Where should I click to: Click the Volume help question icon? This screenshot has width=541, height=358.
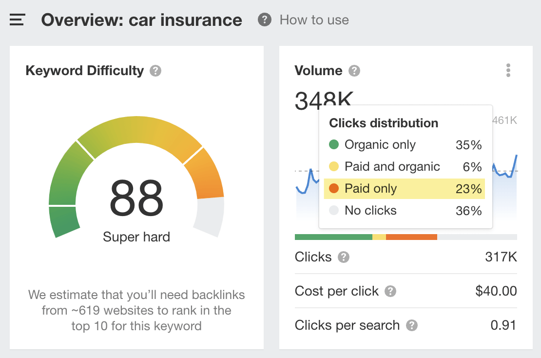click(354, 71)
